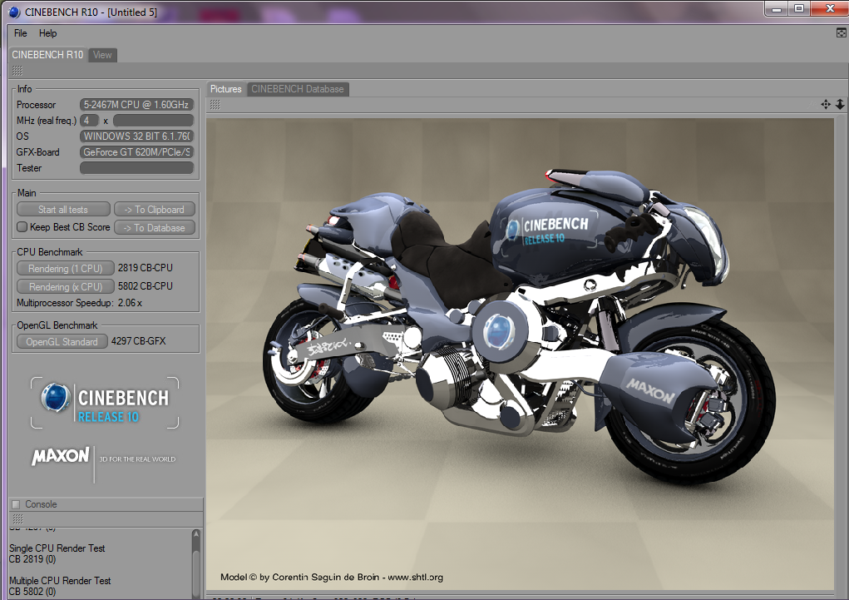The image size is (849, 600).
Task: Click the To Database button
Action: (155, 228)
